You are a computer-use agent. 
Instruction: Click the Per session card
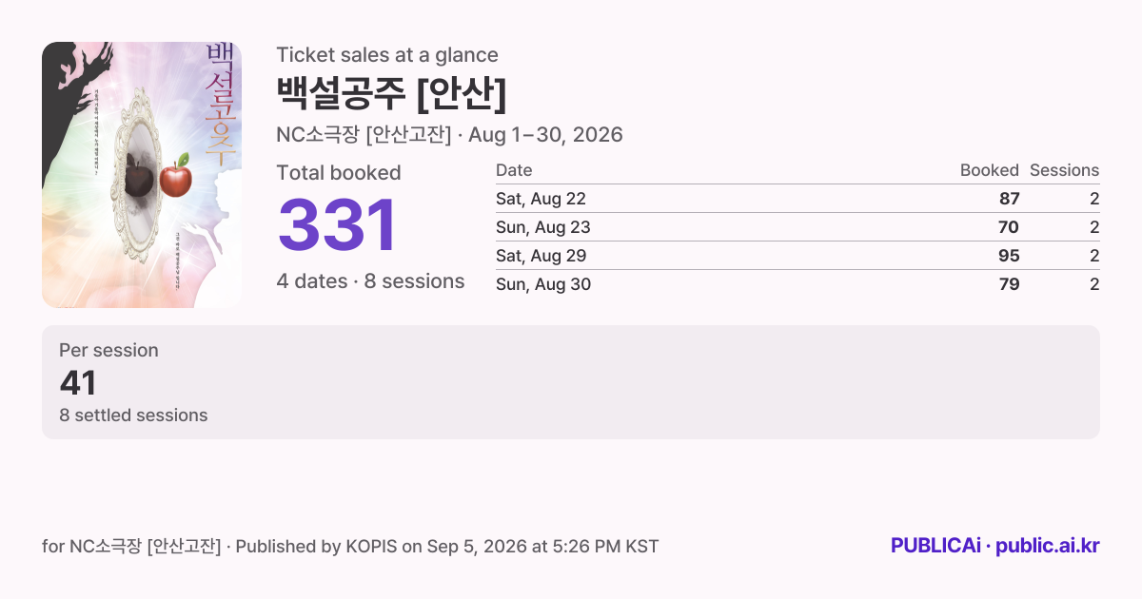(x=571, y=382)
